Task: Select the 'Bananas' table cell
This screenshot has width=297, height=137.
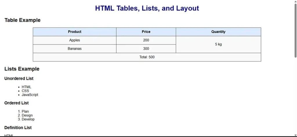Action: [x=75, y=49]
